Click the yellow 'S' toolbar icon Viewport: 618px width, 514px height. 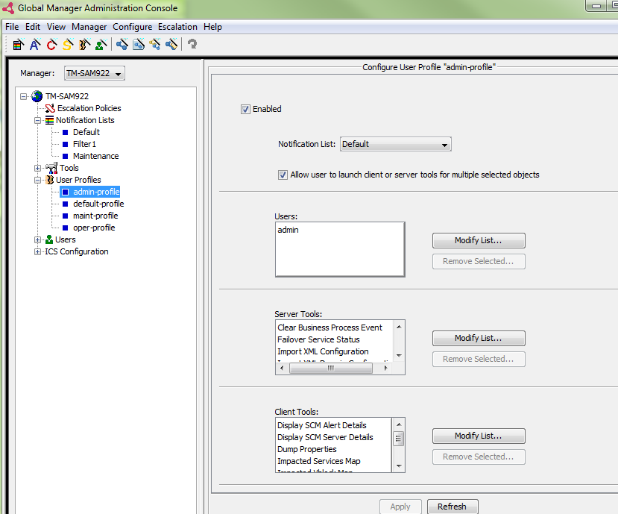coord(68,45)
